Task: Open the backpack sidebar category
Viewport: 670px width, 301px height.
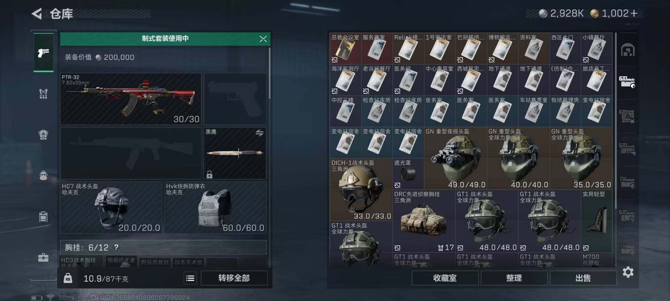Action: point(43,175)
